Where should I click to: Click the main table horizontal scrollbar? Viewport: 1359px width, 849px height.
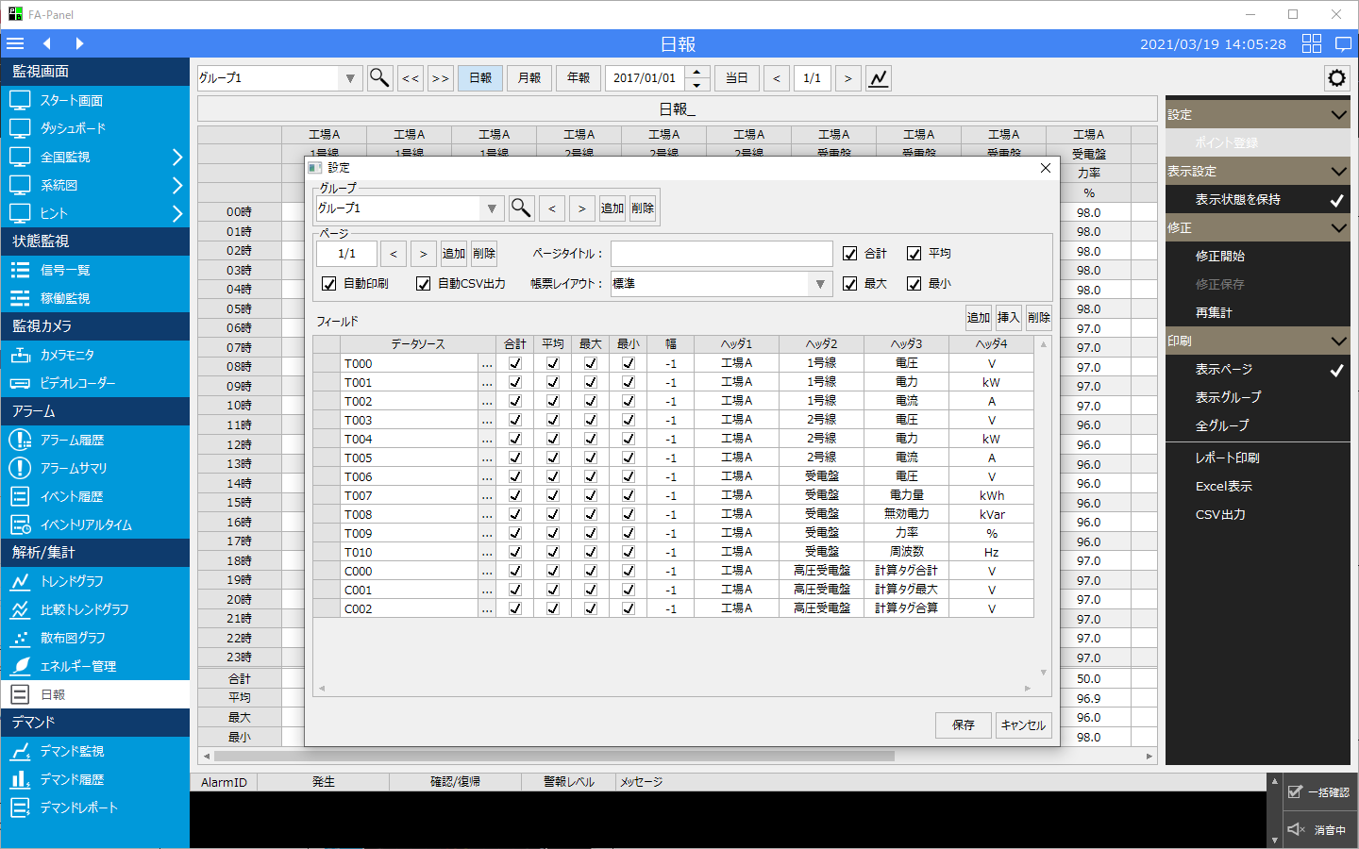554,756
